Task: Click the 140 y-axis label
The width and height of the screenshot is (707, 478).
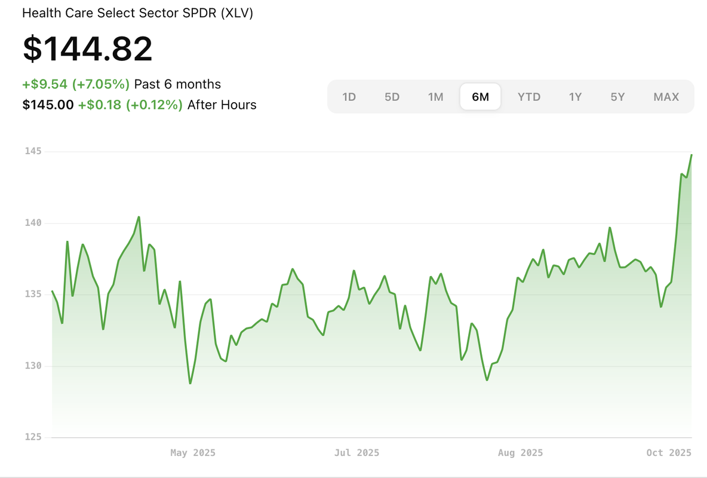Action: pyautogui.click(x=33, y=222)
